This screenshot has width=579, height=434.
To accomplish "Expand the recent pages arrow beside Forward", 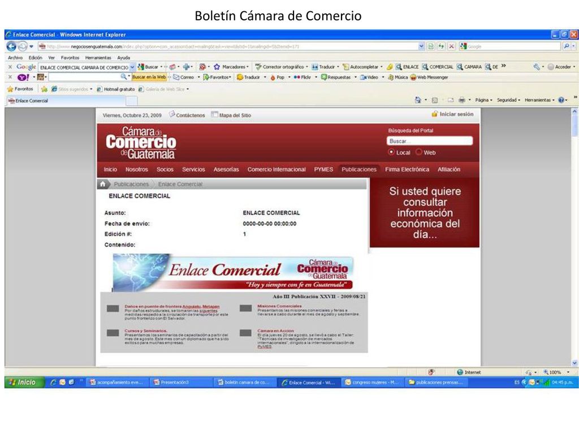I will 32,46.
